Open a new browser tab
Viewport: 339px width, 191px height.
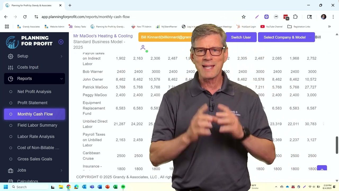pyautogui.click(x=70, y=5)
